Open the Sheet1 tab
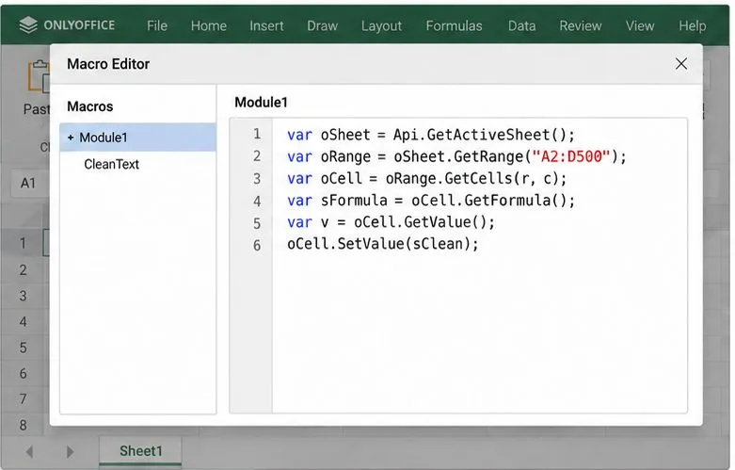 click(140, 451)
